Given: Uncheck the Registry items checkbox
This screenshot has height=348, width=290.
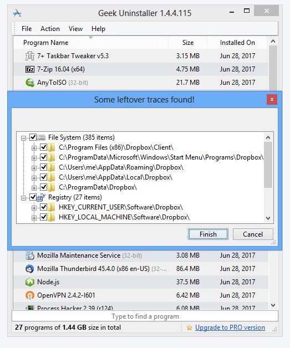Looking at the screenshot, I should pyautogui.click(x=33, y=197).
